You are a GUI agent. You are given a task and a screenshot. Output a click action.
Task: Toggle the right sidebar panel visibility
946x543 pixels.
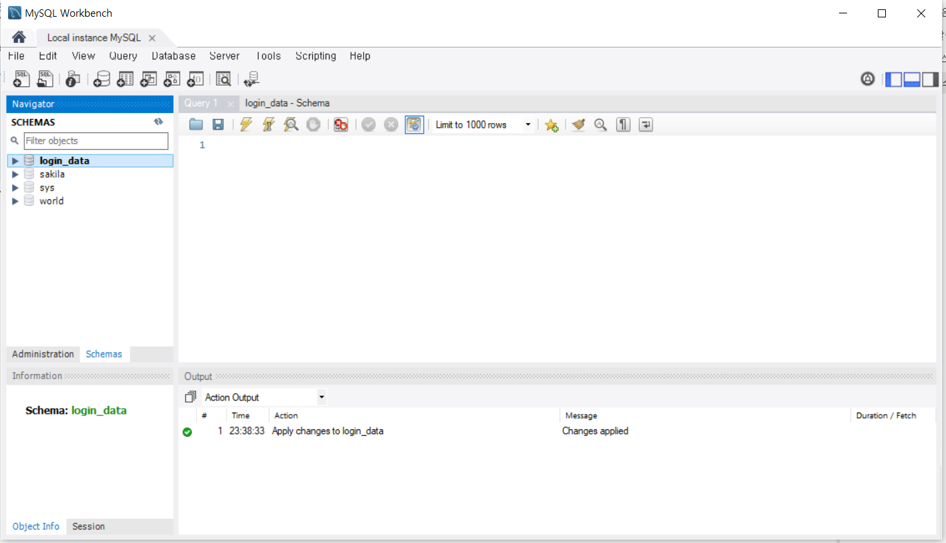tap(930, 80)
